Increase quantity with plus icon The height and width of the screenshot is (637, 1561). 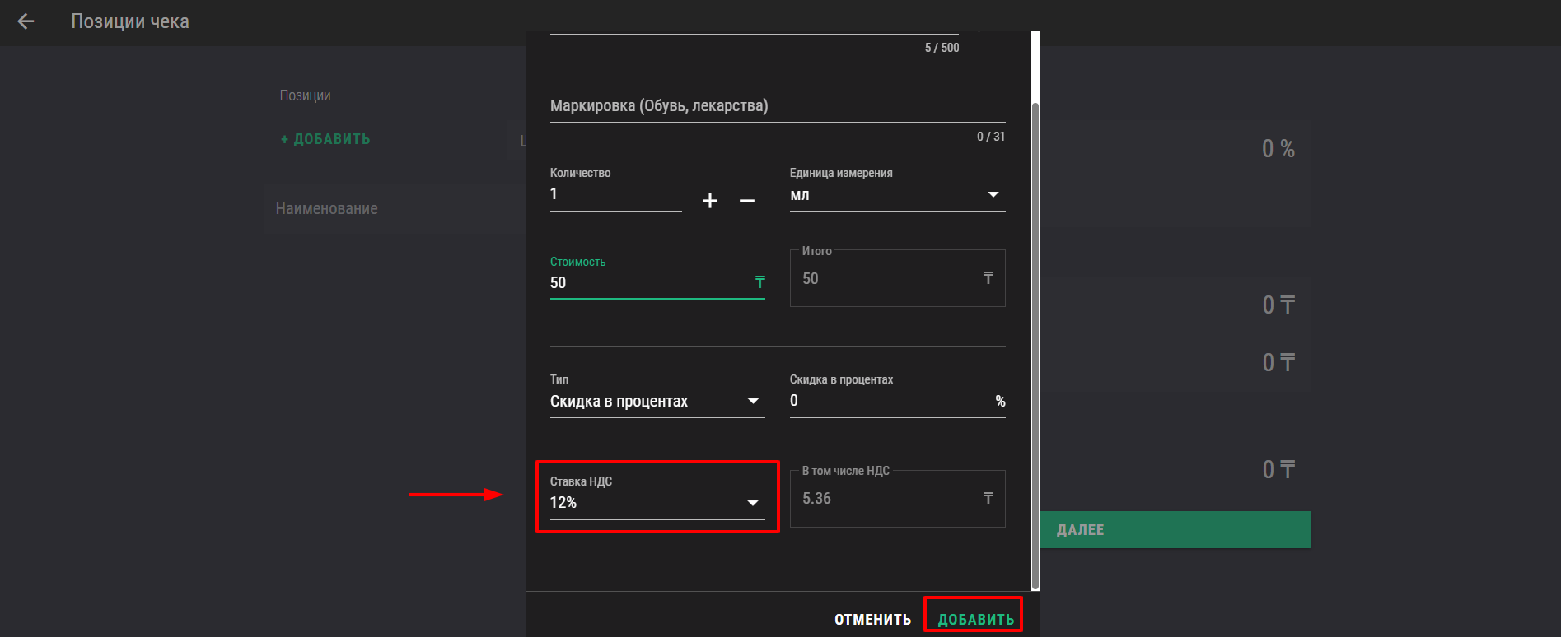tap(710, 200)
